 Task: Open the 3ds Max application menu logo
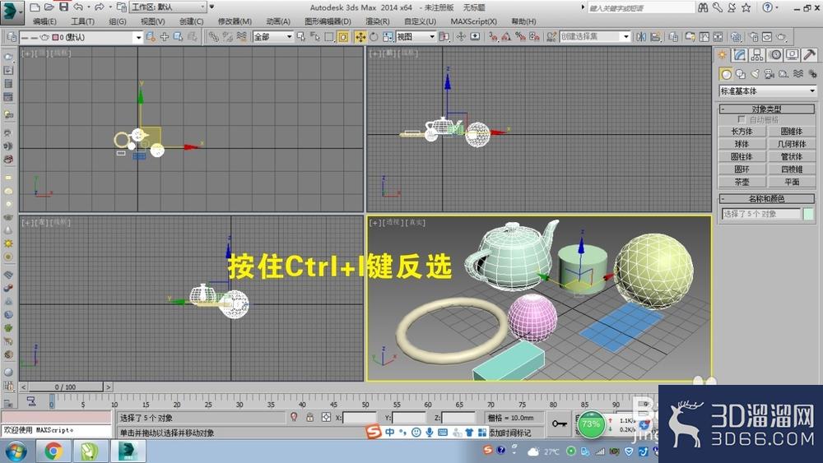click(12, 12)
